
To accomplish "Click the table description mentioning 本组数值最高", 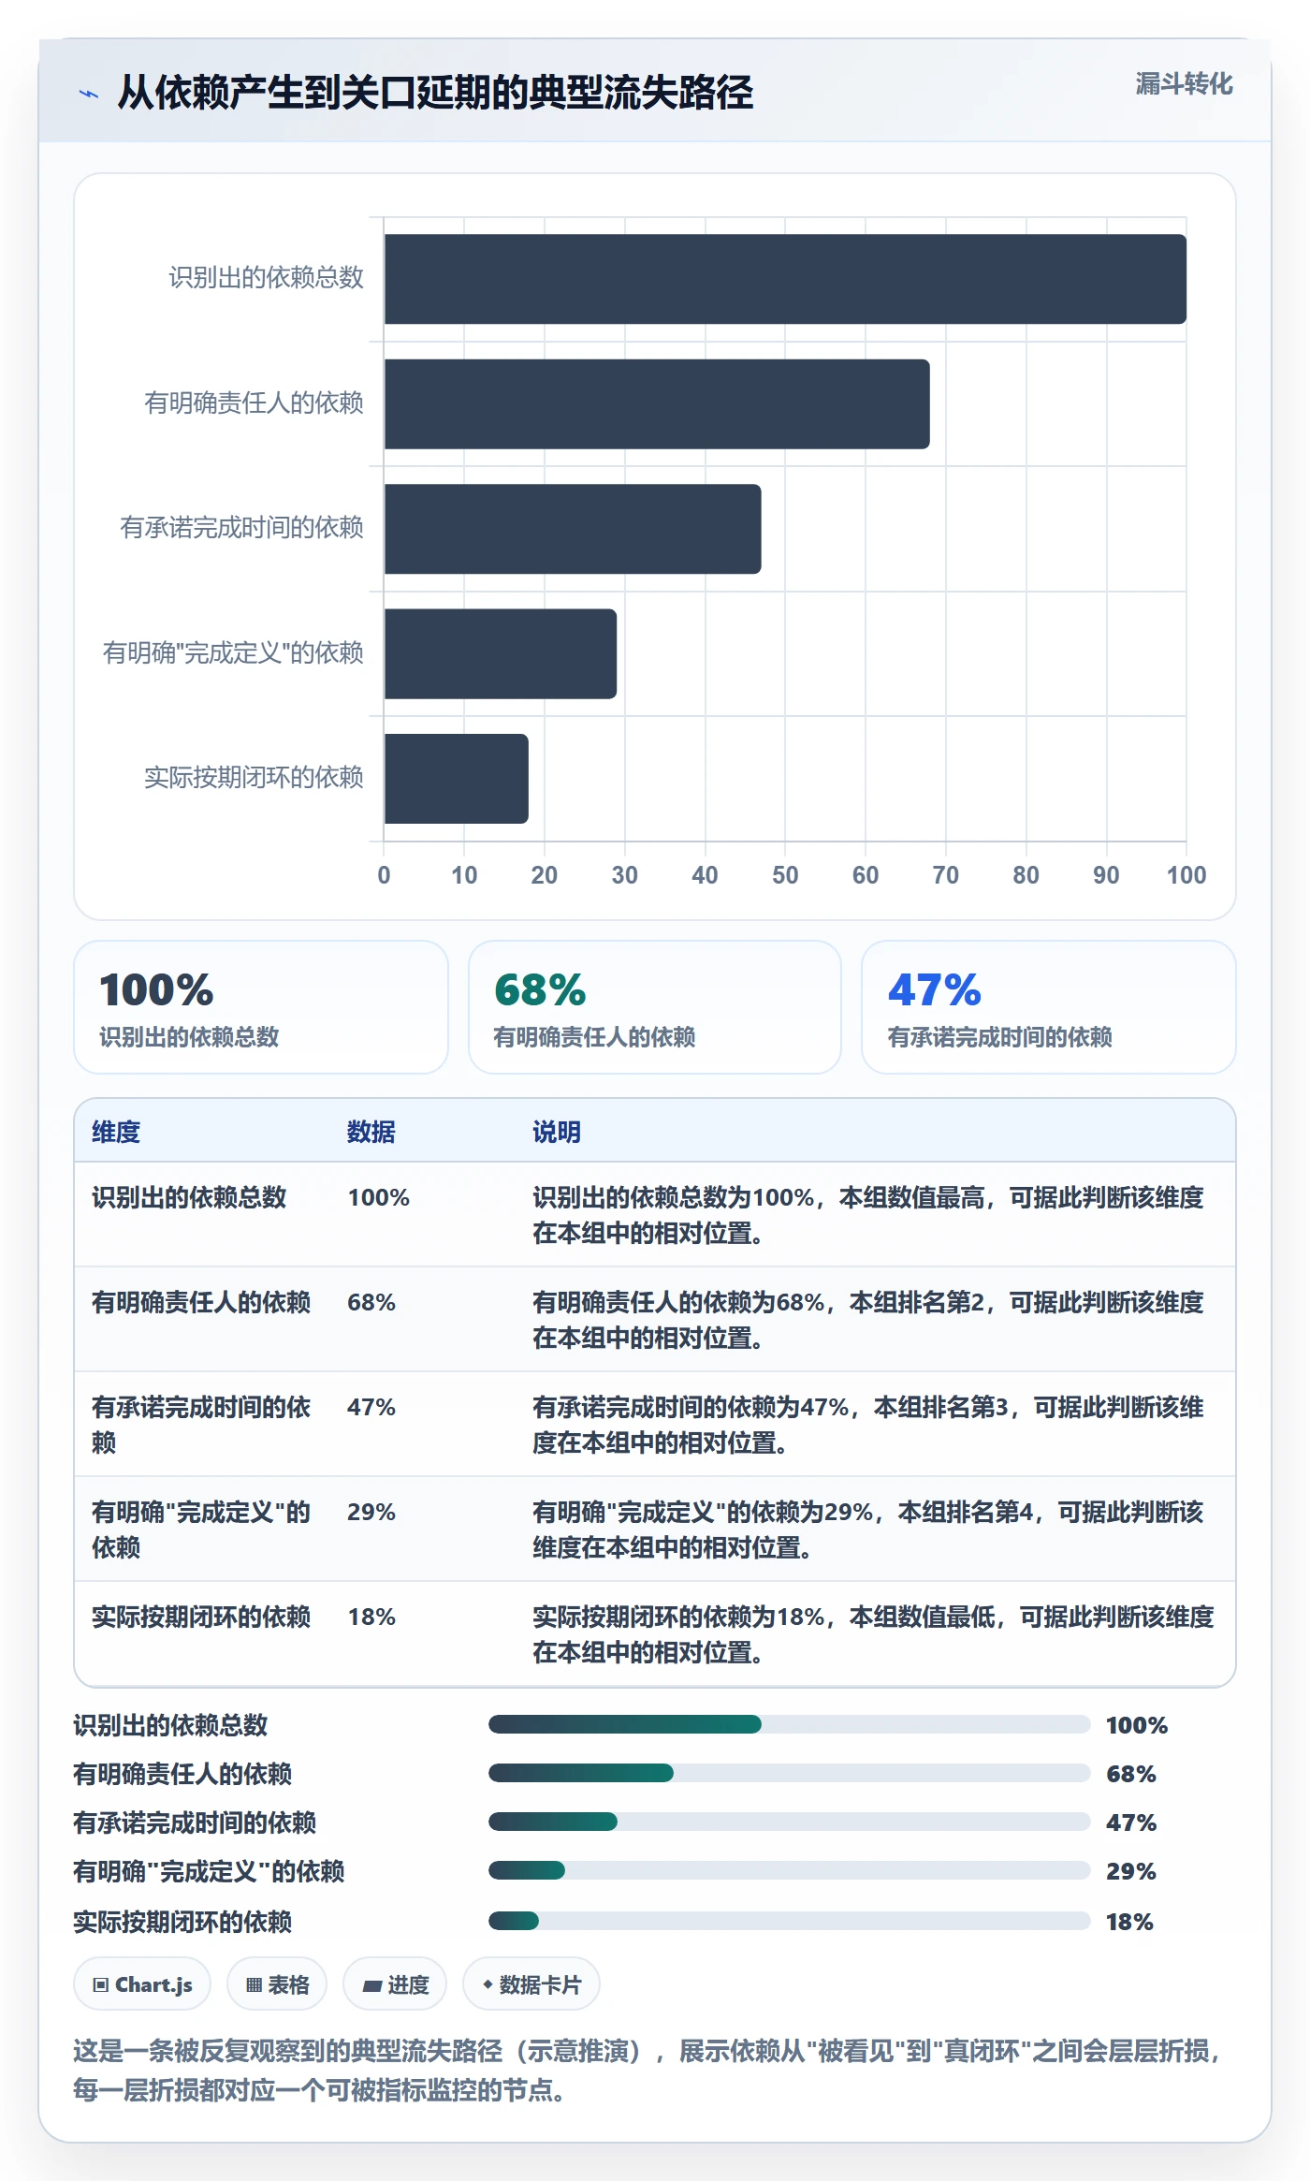I will tap(868, 1215).
